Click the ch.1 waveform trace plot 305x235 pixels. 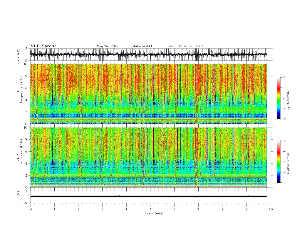point(148,55)
